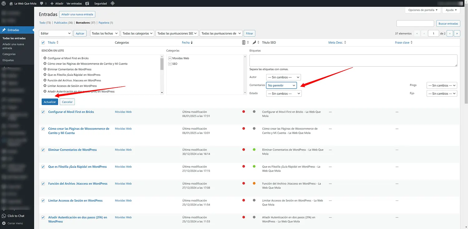Jump to the last page of entries
468x229 pixels.
click(457, 33)
